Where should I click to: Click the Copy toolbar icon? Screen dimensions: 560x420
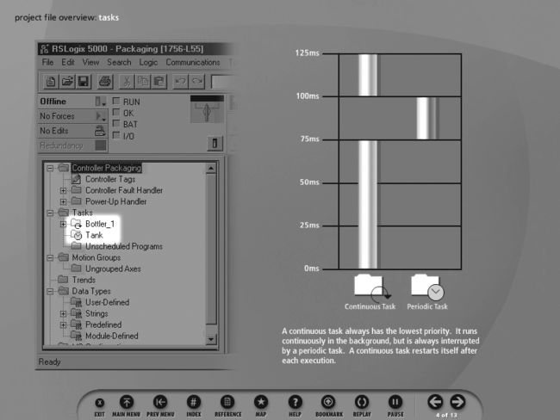coord(143,82)
